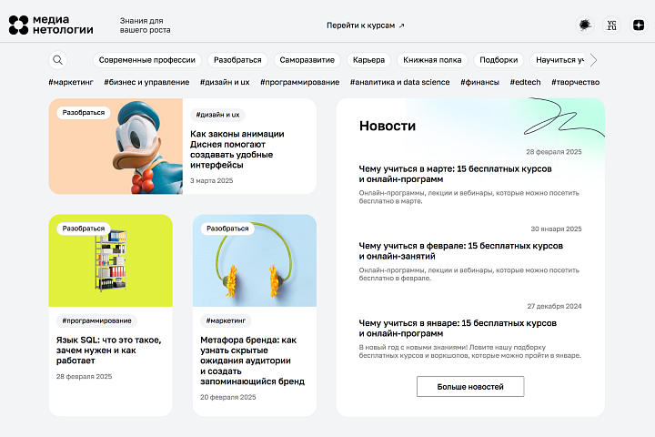Filter by #edtech hashtag

click(x=525, y=82)
